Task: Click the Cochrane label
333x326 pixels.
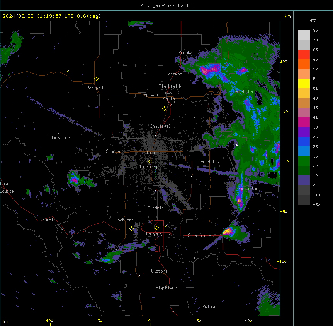Action: tap(124, 220)
